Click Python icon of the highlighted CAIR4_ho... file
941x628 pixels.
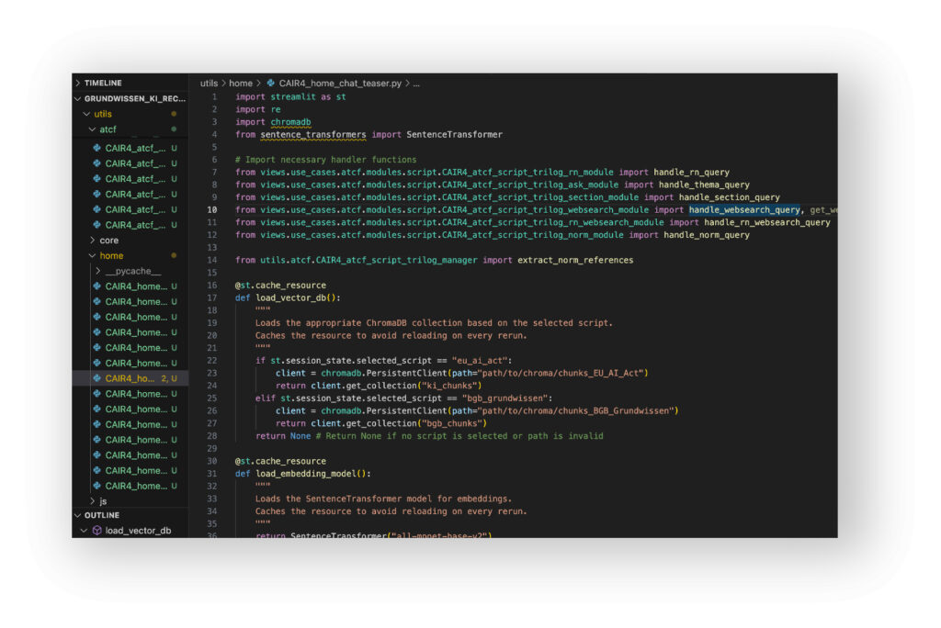[97, 378]
